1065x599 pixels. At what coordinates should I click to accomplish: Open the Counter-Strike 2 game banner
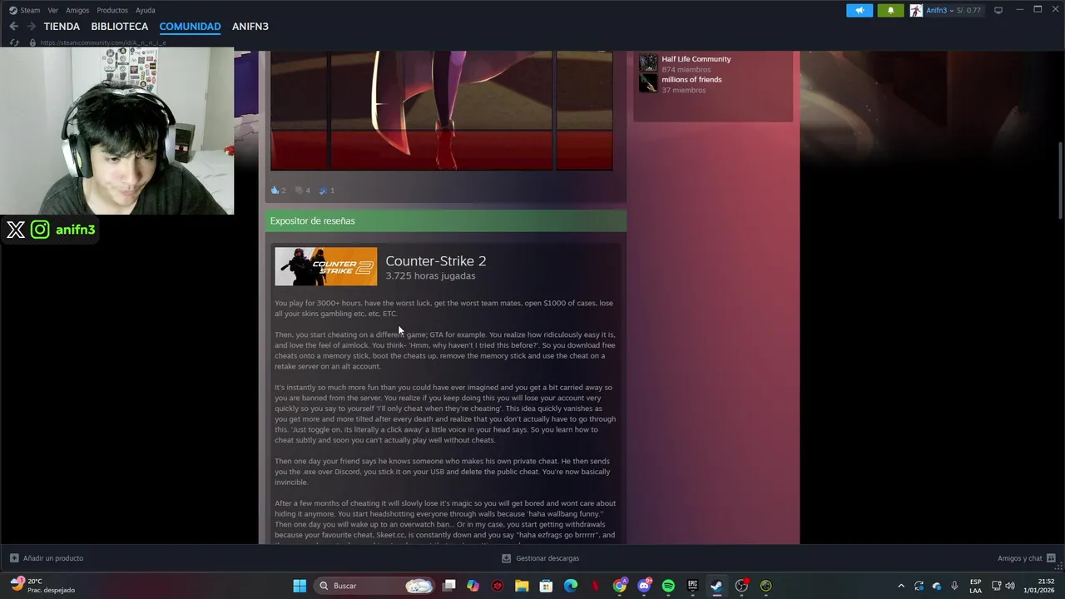(325, 266)
